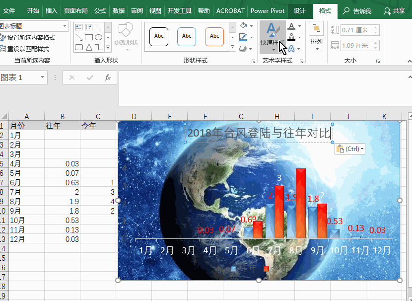
Task: Expand the Insert Shapes gallery more arrow
Action: coord(108,47)
